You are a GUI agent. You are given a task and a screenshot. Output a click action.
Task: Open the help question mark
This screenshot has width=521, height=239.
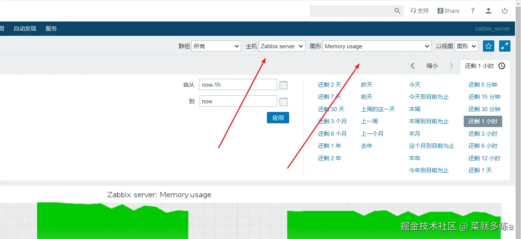point(472,11)
